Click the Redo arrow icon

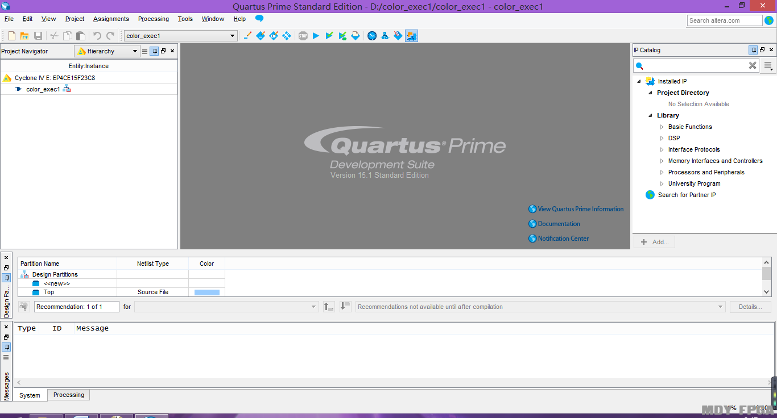[110, 36]
